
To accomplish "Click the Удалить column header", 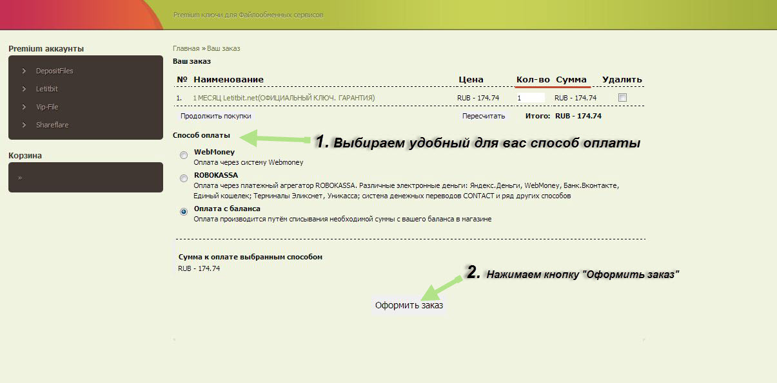I will [x=622, y=80].
